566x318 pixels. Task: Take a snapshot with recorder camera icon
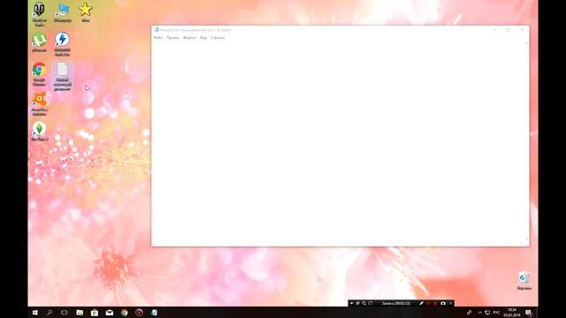point(443,304)
